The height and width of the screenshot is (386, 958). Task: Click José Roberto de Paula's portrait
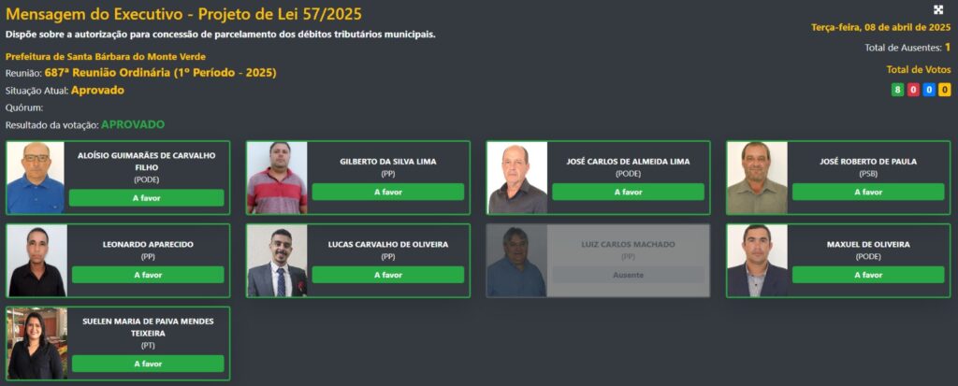point(757,178)
